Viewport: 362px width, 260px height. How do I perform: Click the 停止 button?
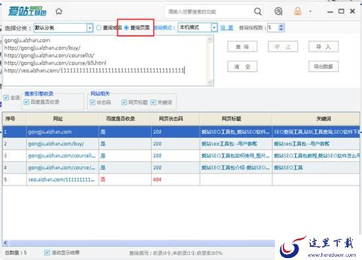[283, 47]
